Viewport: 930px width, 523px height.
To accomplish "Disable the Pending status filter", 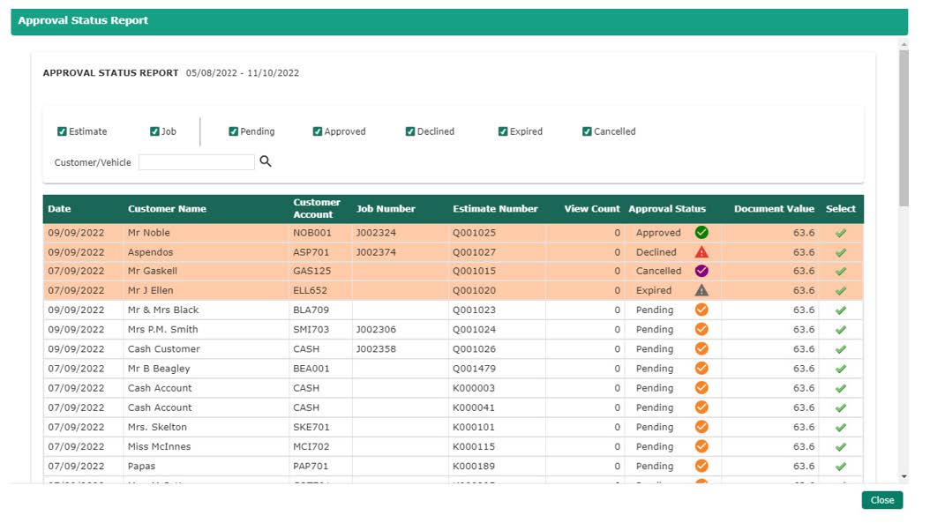I will tap(234, 131).
